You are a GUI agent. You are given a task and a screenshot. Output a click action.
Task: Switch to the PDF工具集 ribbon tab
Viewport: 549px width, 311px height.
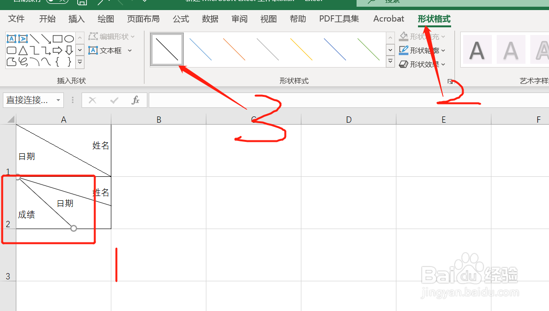[339, 19]
